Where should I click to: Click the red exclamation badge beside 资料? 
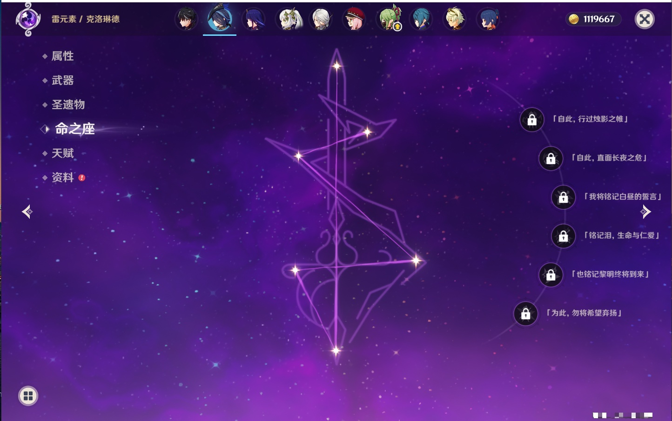coord(82,178)
